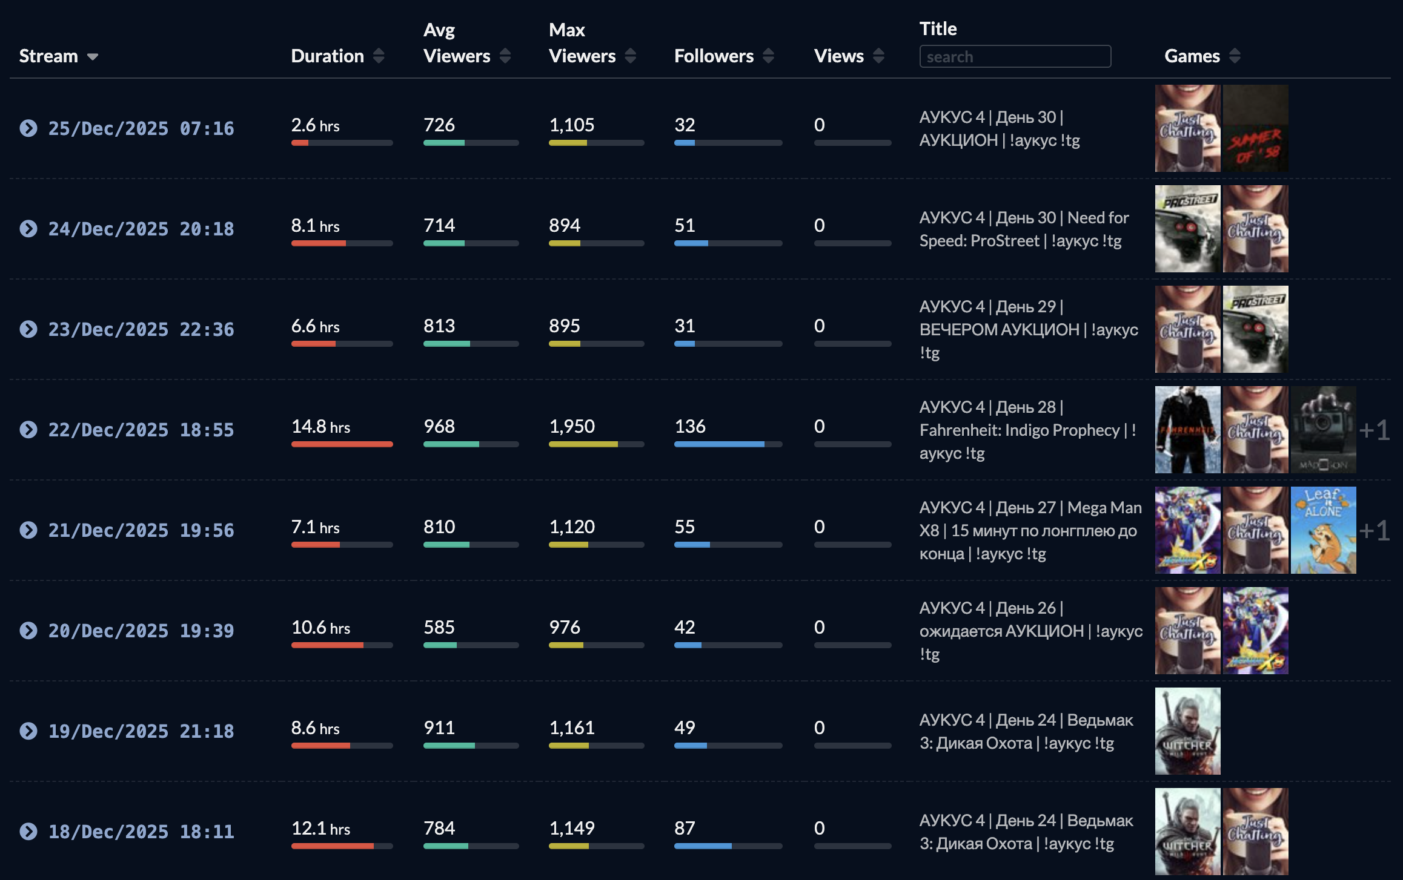Sort by Games column arrows

1235,56
